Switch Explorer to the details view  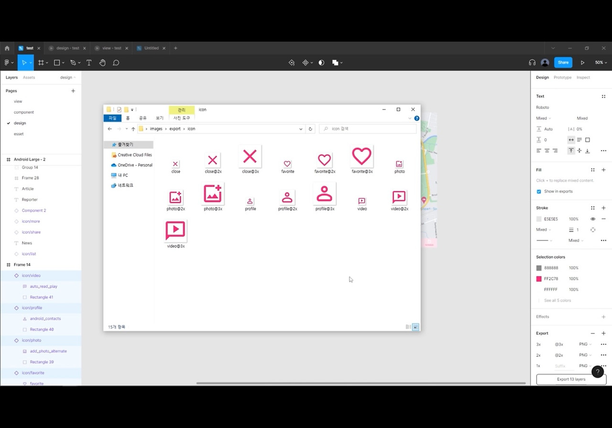click(x=408, y=327)
